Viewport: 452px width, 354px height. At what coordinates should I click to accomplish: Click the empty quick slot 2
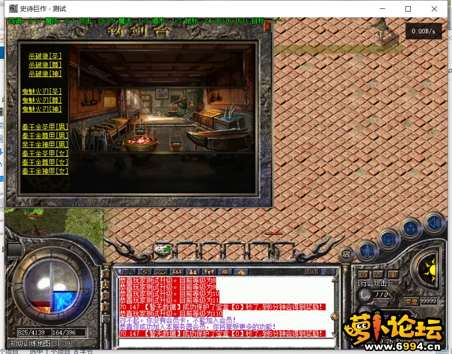186,251
